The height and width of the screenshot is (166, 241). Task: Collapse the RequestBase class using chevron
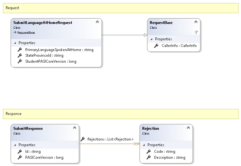point(196,22)
